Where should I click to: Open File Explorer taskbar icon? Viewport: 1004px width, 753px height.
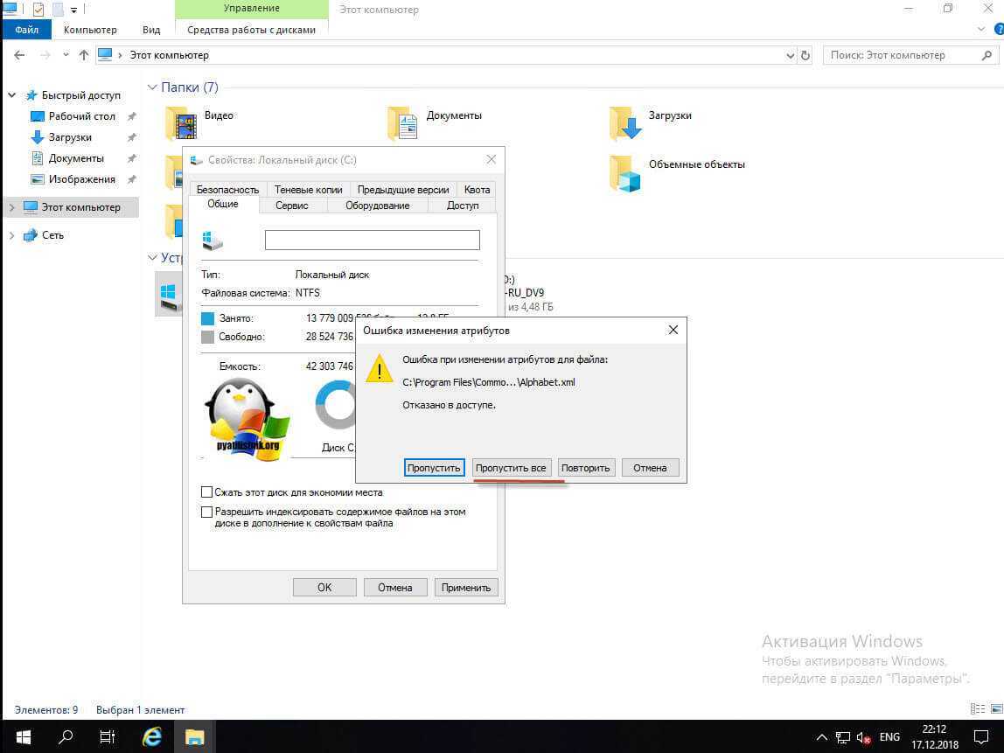(x=195, y=736)
